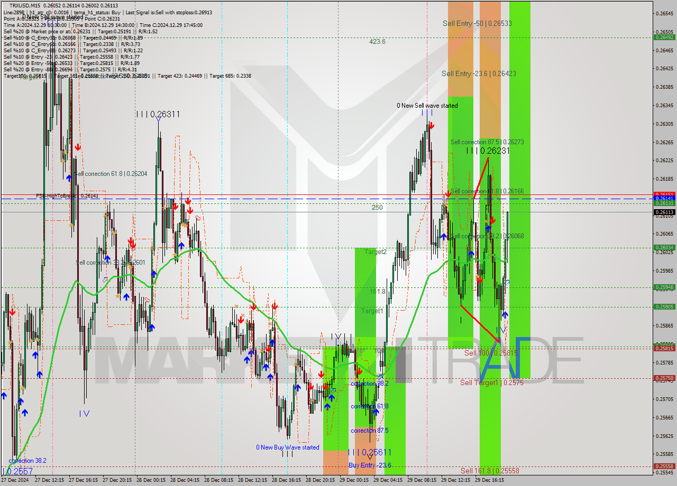Click the '29 Dec 00:15' time axis label
The width and height of the screenshot is (677, 486).
click(x=355, y=480)
